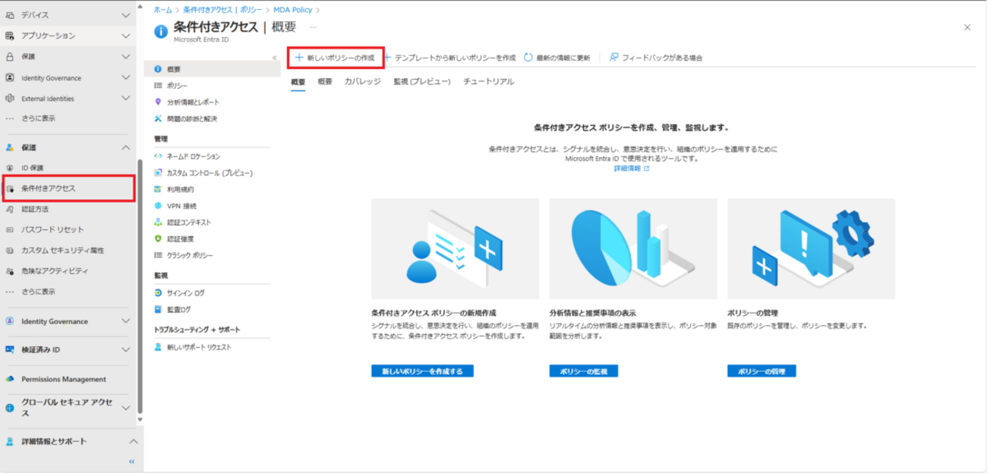This screenshot has height=473, width=987.
Task: Open 監査ログ
Action: pos(178,309)
